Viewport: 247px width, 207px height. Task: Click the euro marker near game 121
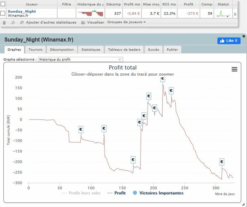[x=104, y=128]
